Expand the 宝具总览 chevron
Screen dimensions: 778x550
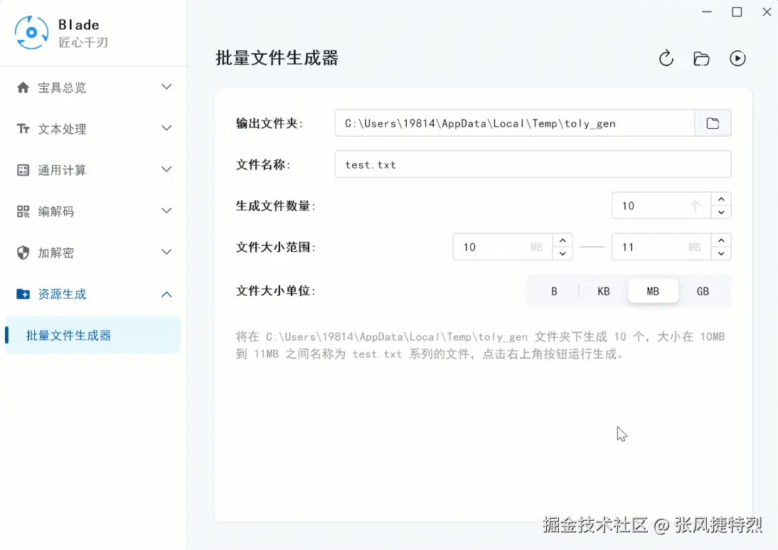tap(166, 87)
